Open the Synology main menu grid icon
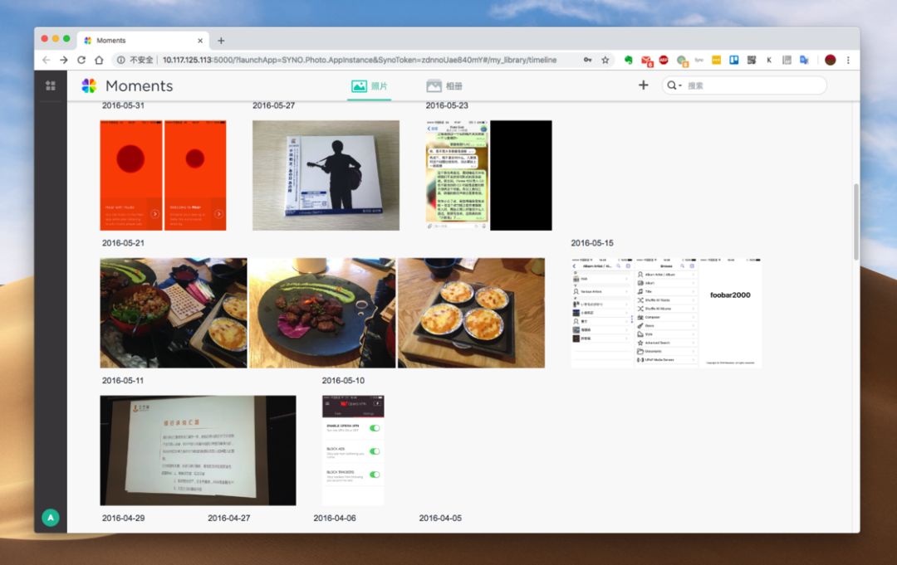This screenshot has width=897, height=565. click(x=51, y=85)
